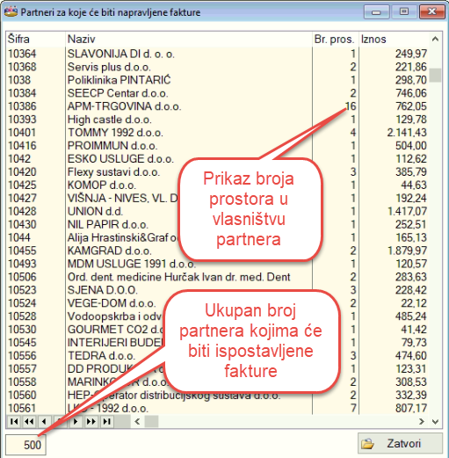Select row TEDRA d.o.o.
Viewport: 449px width, 458px height.
[217, 355]
